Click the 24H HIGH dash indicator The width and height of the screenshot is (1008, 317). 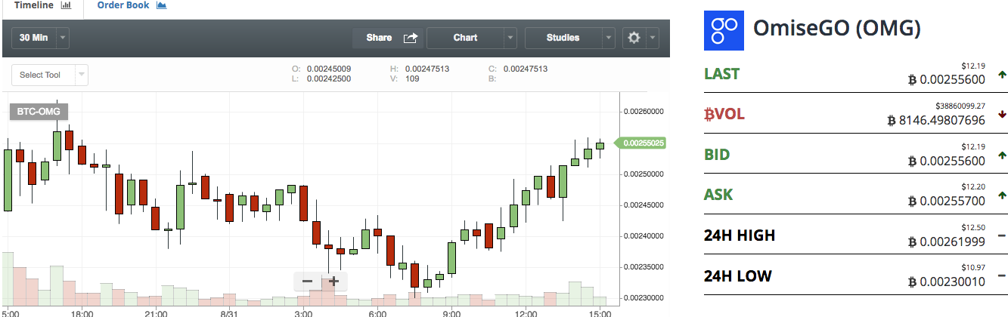(x=1002, y=236)
